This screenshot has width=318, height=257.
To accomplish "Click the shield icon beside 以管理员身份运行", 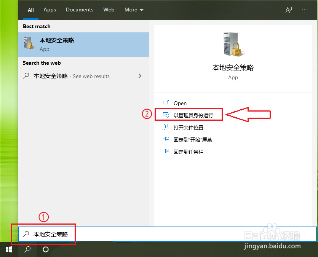I will 166,115.
